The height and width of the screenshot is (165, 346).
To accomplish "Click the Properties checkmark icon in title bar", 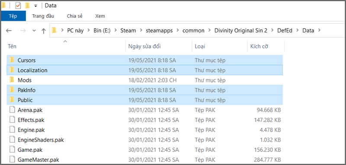I will [18, 6].
